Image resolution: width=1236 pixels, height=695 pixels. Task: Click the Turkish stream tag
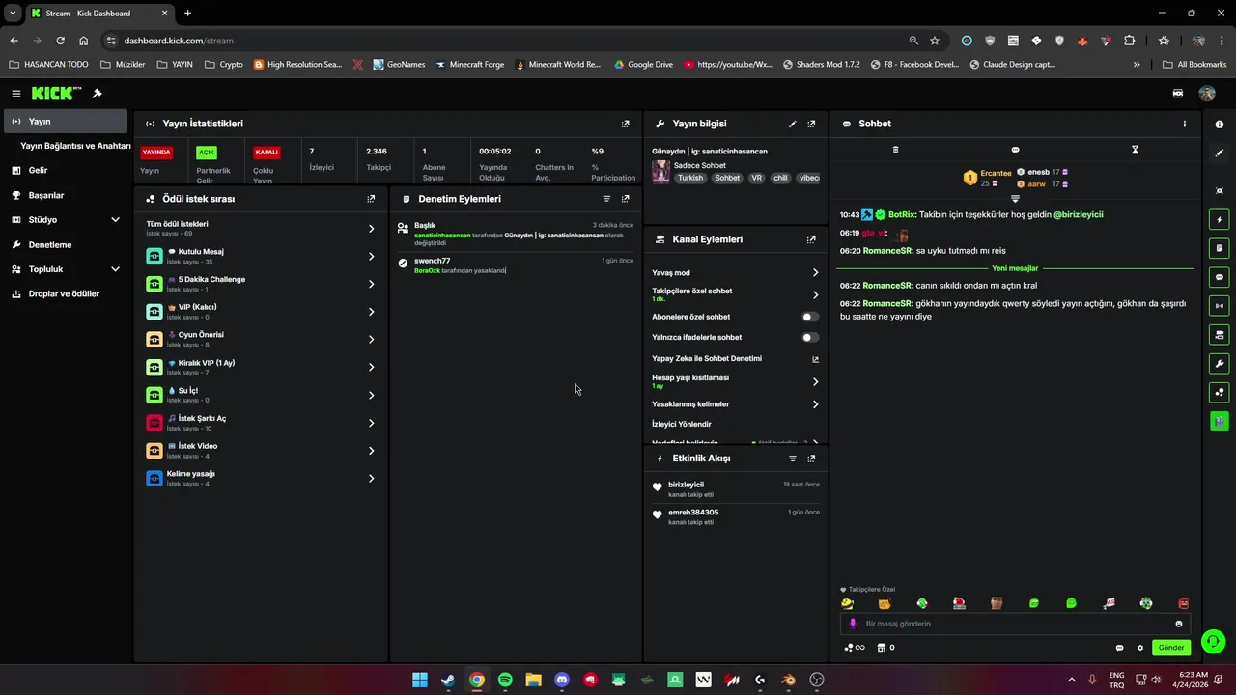point(690,178)
